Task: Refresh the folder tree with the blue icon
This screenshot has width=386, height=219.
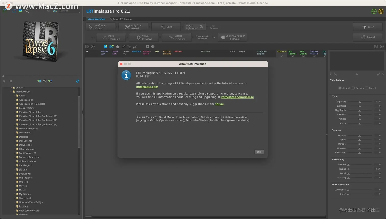Action: coord(78,81)
